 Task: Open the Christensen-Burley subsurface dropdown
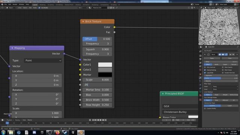[180, 112]
